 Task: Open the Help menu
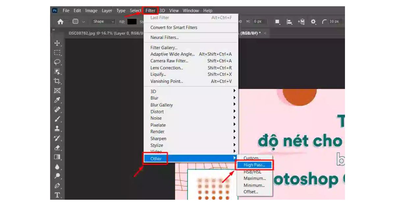208,11
